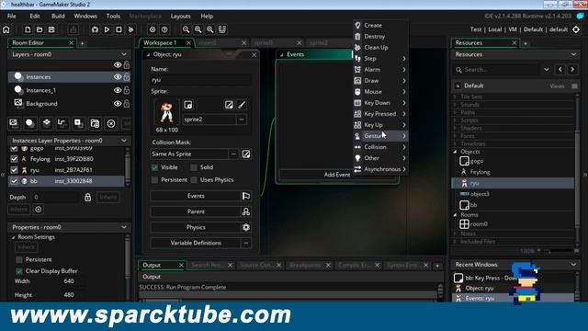Open the Collision event submenu
This screenshot has height=331, width=588.
pos(380,147)
